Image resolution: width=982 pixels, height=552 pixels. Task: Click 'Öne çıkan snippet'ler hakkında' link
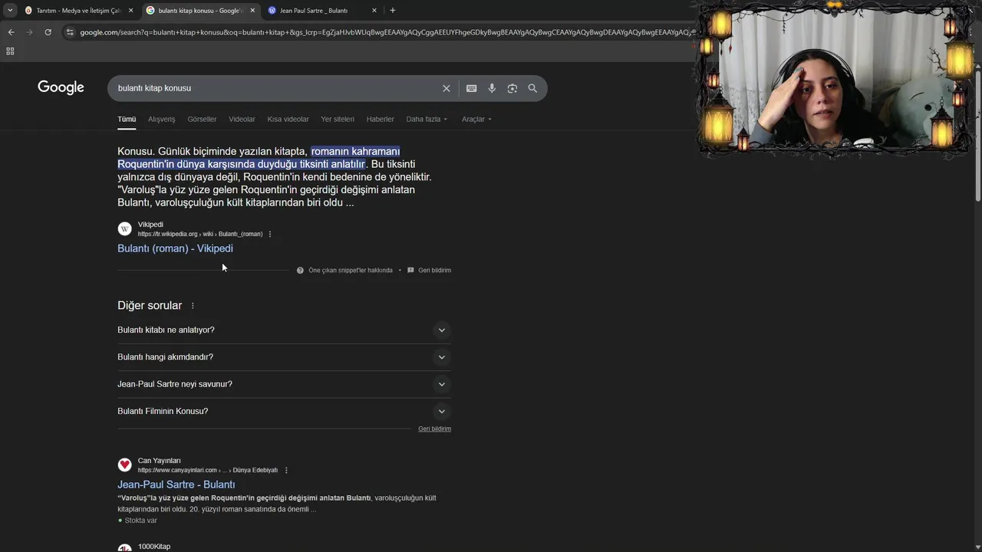351,271
